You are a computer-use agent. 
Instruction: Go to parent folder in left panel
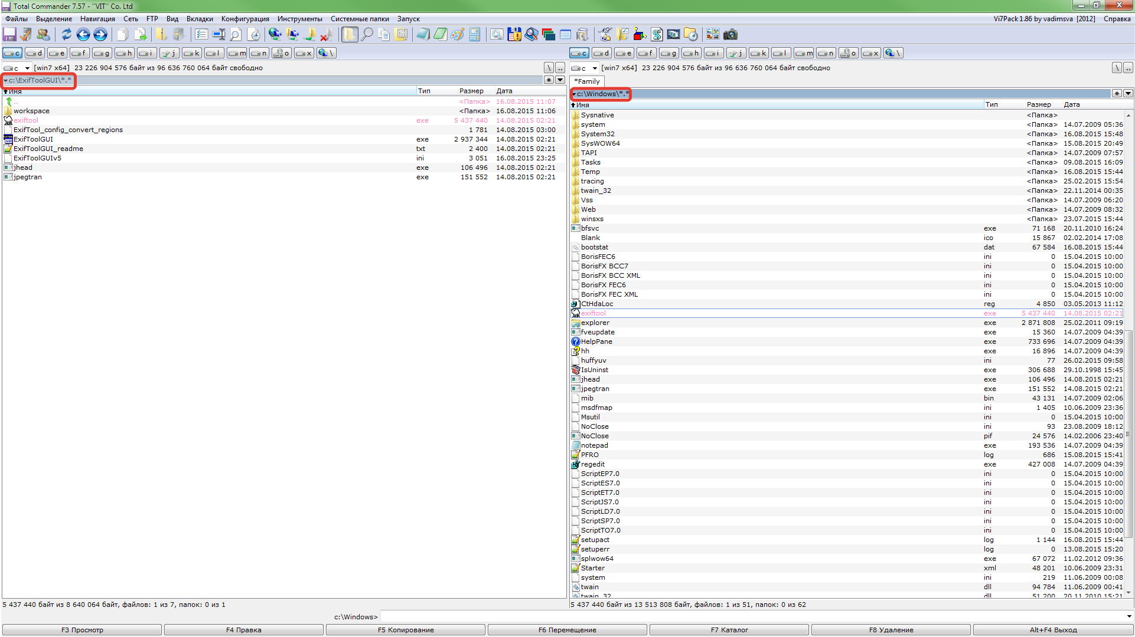point(283,101)
